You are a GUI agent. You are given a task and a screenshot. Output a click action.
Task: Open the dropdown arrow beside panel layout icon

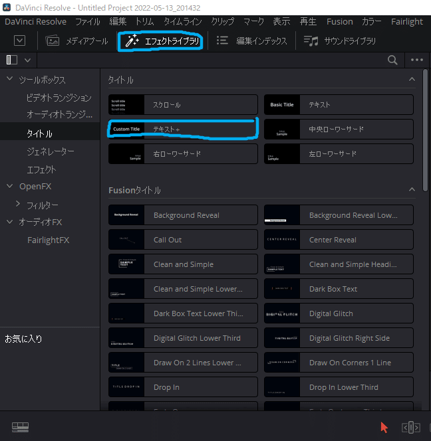(x=28, y=60)
